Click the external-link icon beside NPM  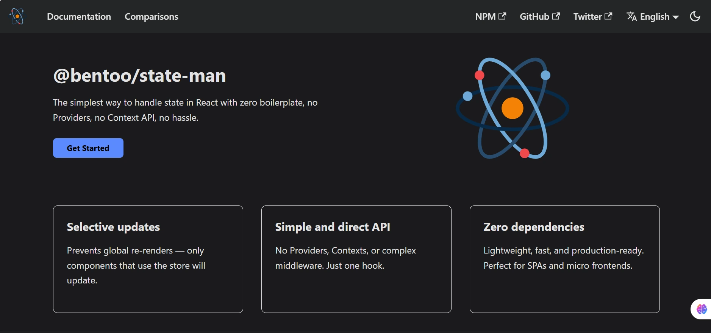(x=502, y=16)
